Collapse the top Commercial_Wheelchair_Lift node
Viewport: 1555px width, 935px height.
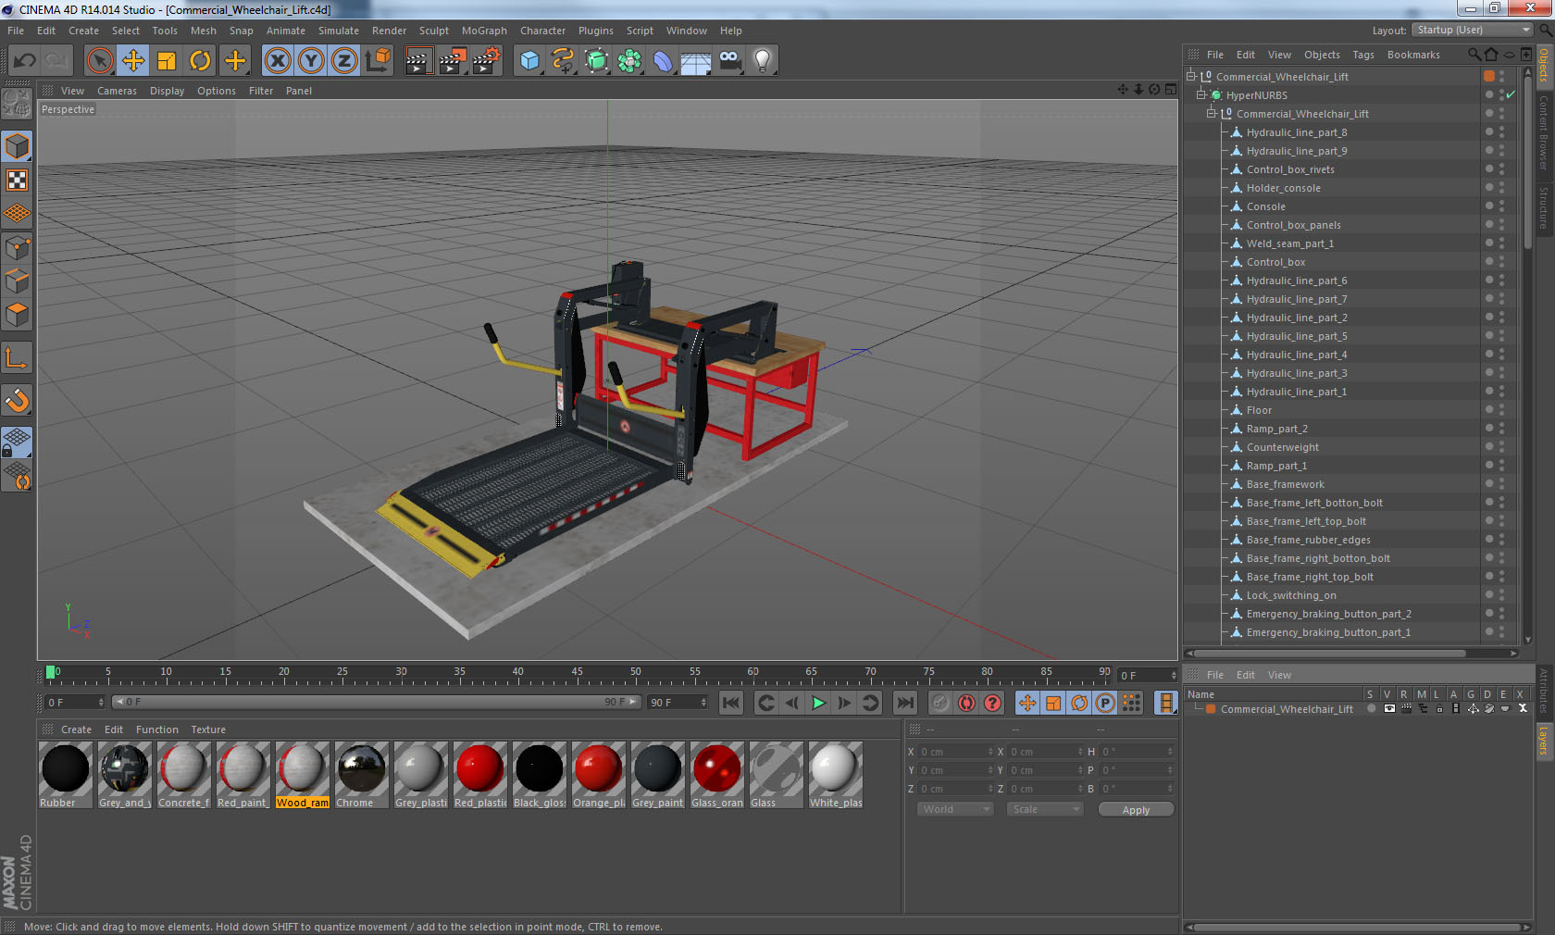click(x=1191, y=76)
